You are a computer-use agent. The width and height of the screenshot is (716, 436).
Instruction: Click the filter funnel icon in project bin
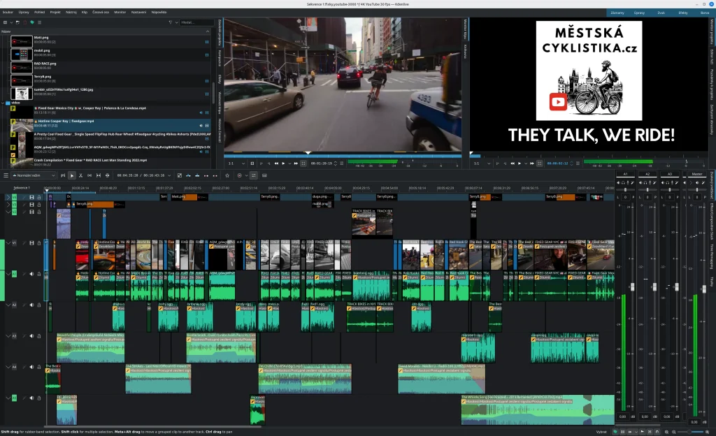pyautogui.click(x=171, y=22)
